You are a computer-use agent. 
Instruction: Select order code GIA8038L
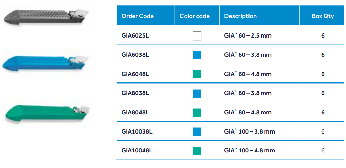point(135,93)
